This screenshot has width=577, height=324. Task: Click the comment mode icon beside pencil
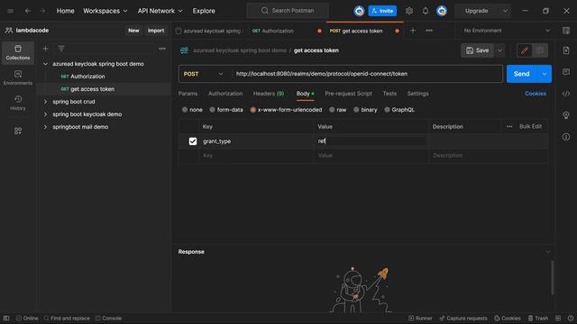(x=540, y=50)
